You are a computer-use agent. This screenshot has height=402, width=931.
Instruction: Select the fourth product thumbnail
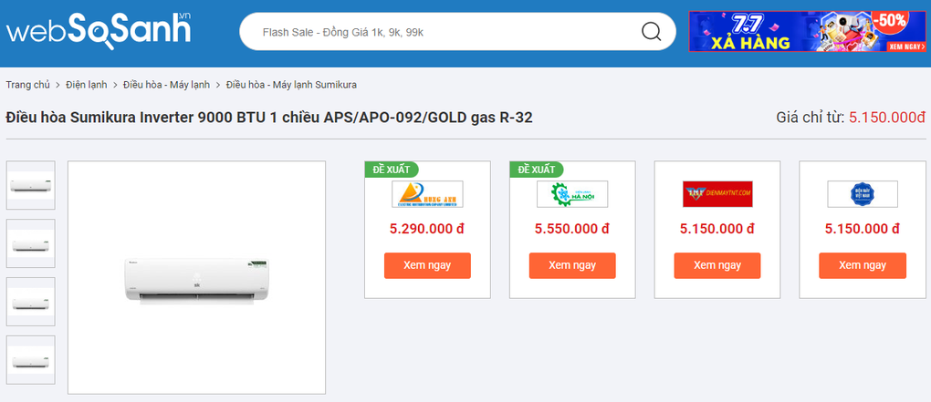(x=31, y=359)
